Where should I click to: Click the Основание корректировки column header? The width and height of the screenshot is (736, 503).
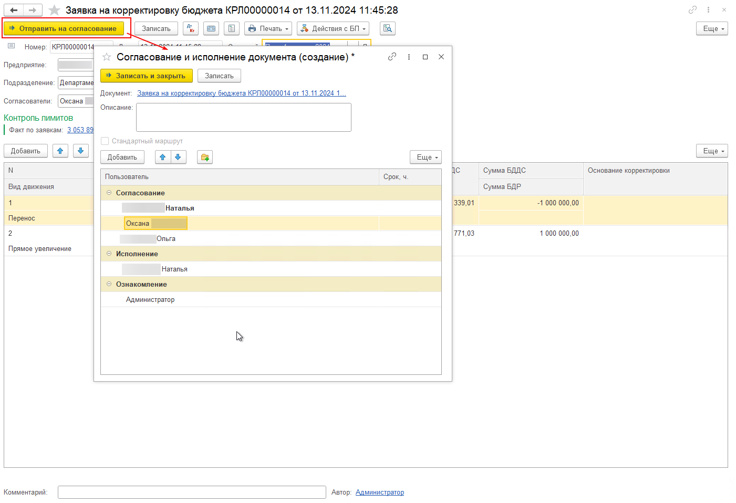(655, 179)
